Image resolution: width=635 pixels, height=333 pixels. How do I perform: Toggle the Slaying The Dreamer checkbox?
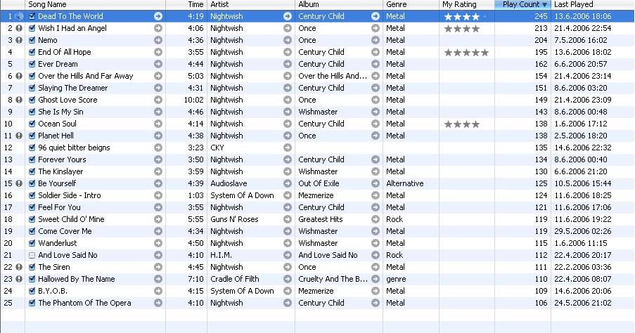point(32,88)
